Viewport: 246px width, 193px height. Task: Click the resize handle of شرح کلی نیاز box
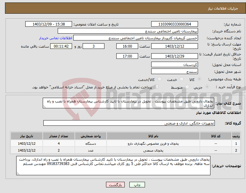pos(45,107)
